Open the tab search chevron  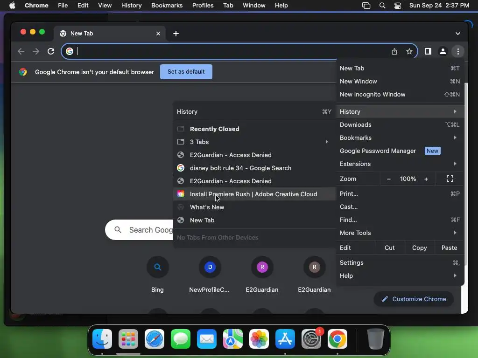tap(457, 34)
